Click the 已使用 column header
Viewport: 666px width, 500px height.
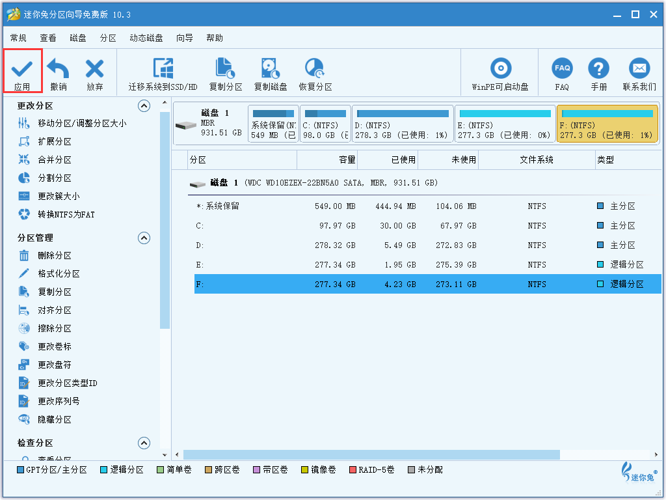pyautogui.click(x=388, y=160)
